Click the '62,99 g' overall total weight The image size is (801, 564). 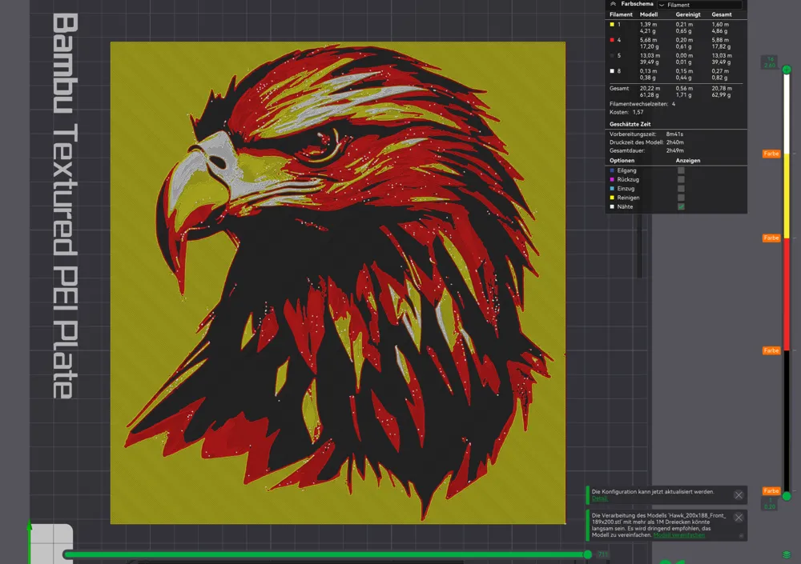tap(722, 95)
